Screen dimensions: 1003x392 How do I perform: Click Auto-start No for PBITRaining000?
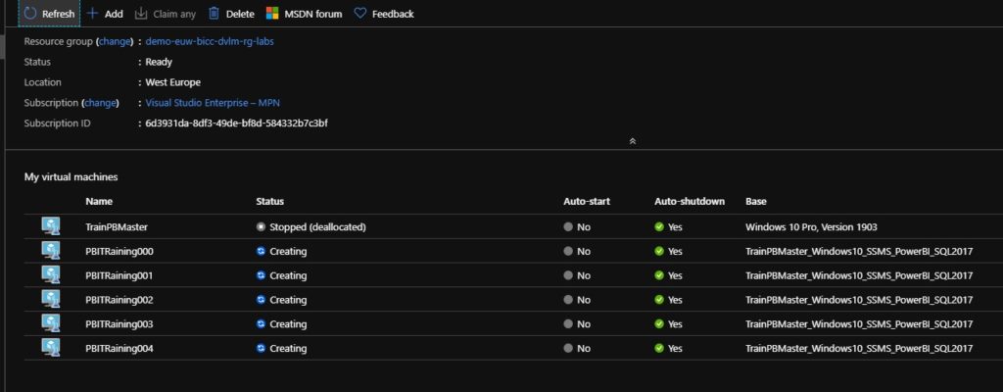577,251
